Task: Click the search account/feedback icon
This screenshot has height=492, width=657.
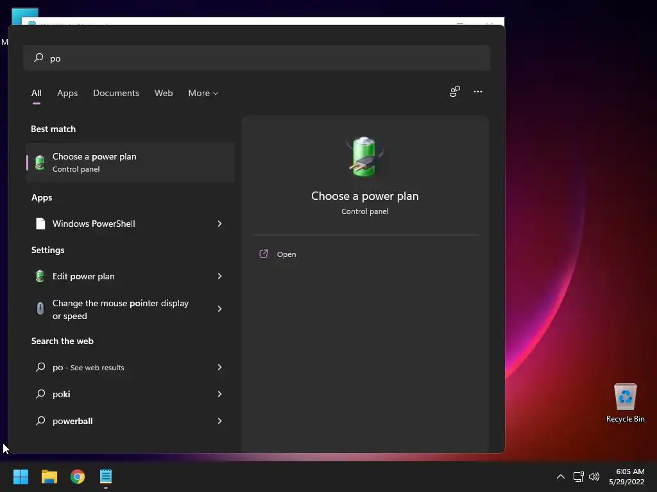Action: (455, 92)
